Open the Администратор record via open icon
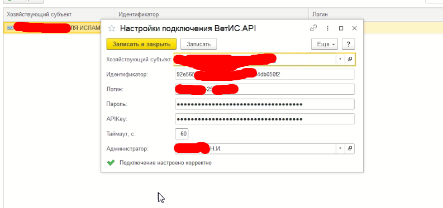This screenshot has width=443, height=208. point(350,148)
